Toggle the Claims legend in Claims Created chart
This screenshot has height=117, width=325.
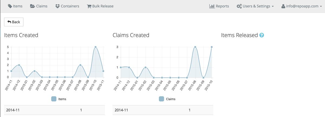[x=167, y=99]
